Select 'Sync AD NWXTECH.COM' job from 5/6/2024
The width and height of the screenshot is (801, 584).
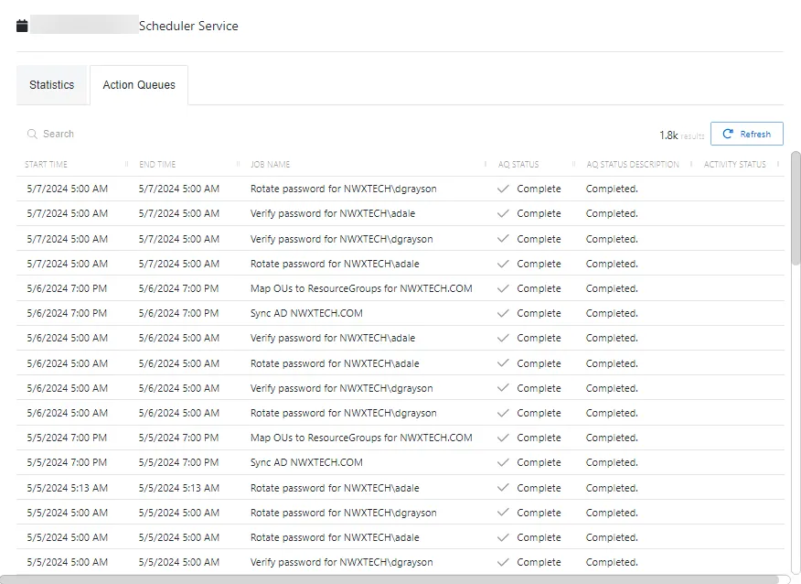click(x=306, y=313)
